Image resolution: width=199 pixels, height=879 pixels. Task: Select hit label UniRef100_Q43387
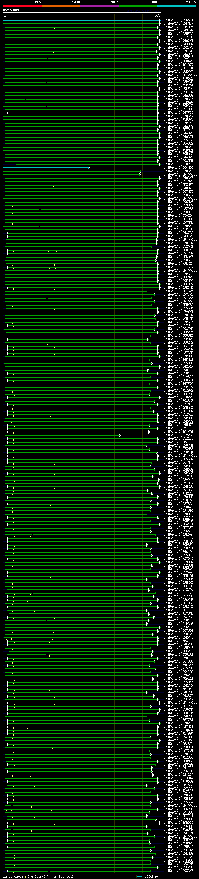point(178,44)
